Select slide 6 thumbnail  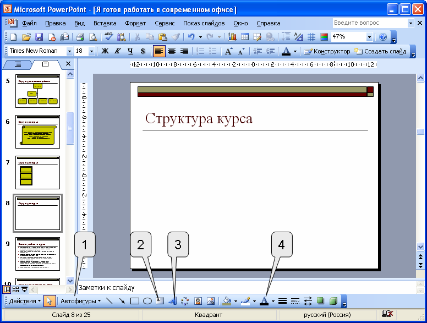coord(37,132)
